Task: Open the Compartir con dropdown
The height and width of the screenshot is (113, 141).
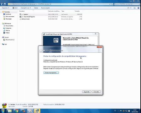Action: point(26,8)
